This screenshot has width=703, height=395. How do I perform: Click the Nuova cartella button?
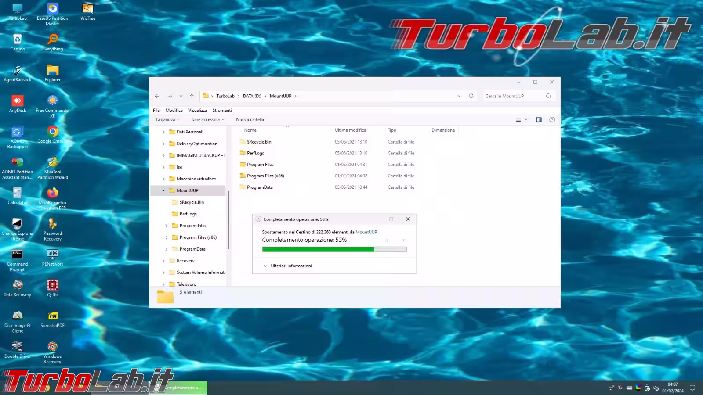click(x=250, y=120)
